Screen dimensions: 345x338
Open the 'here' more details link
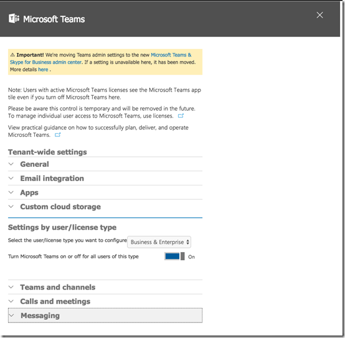pyautogui.click(x=43, y=70)
